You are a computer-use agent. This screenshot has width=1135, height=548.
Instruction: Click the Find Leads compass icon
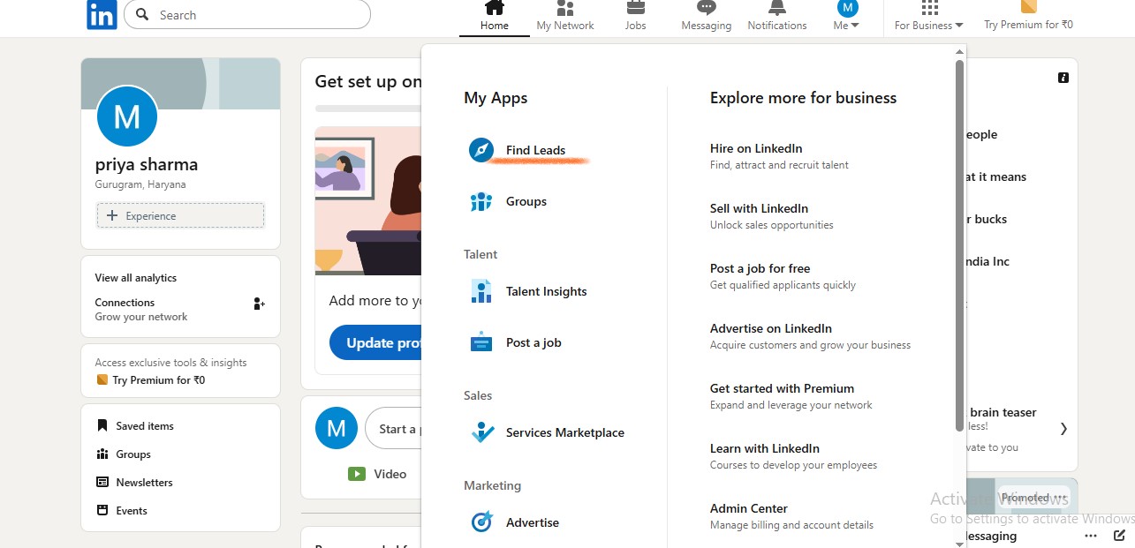coord(480,150)
